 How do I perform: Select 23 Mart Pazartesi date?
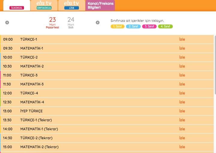pos(52,23)
